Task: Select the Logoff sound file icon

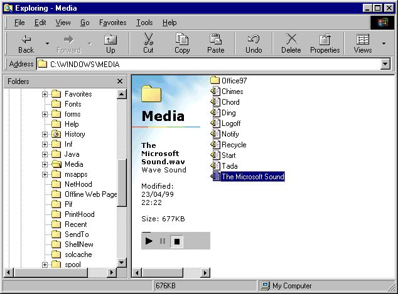Action: coord(215,123)
